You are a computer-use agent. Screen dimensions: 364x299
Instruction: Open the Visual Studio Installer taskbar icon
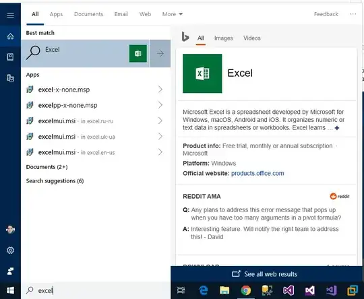(x=331, y=290)
